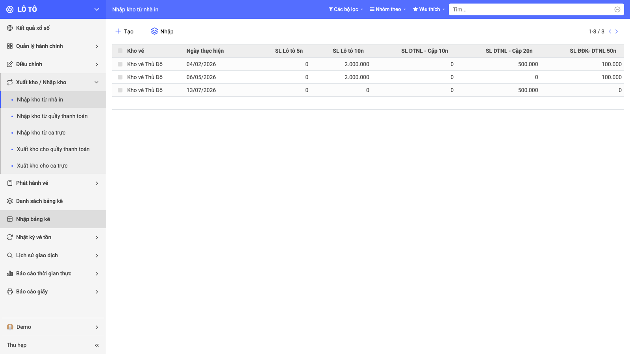Image resolution: width=630 pixels, height=354 pixels.
Task: Click the Demo user avatar icon
Action: point(10,327)
